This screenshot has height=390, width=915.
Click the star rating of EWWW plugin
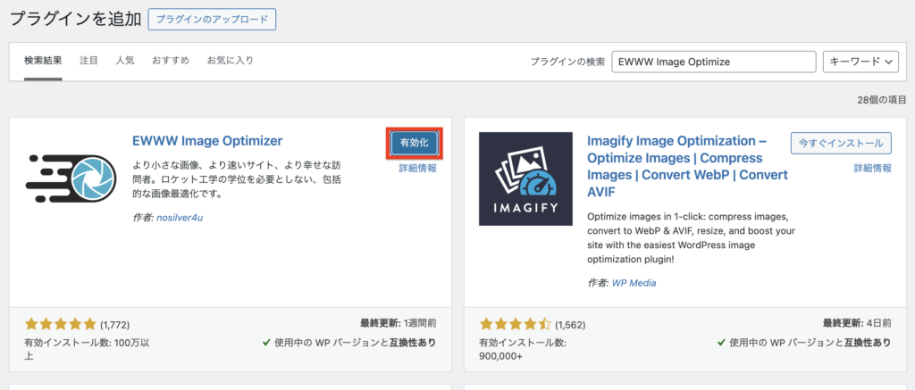60,324
